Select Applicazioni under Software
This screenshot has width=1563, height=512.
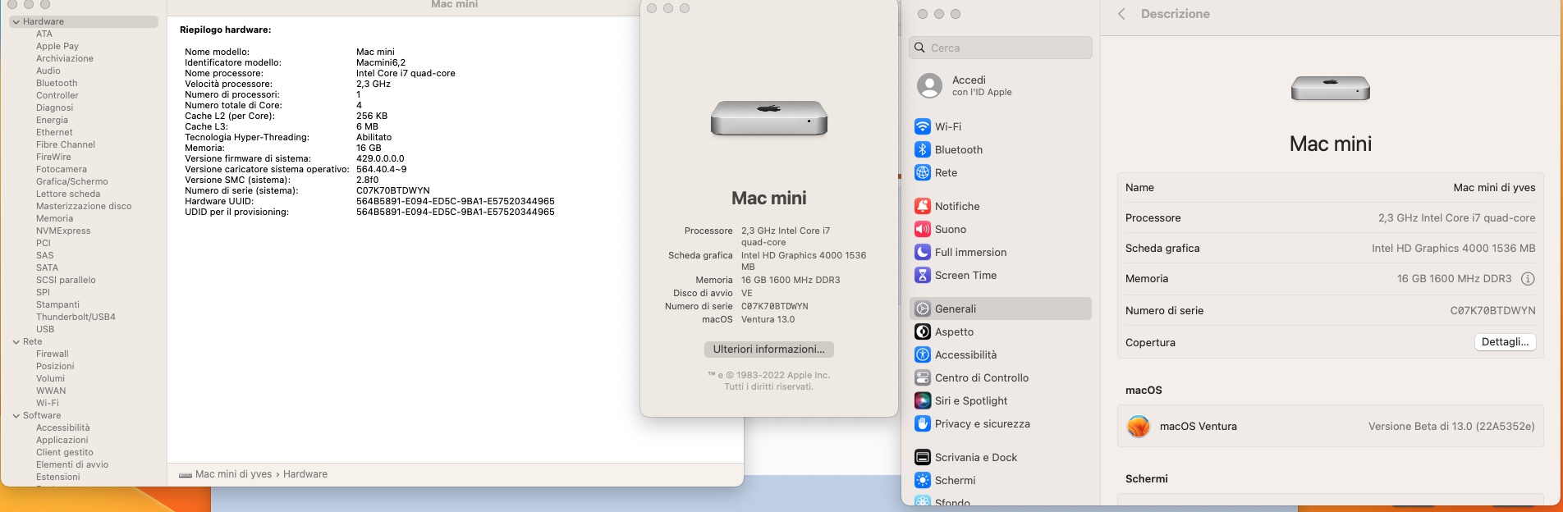pos(62,440)
